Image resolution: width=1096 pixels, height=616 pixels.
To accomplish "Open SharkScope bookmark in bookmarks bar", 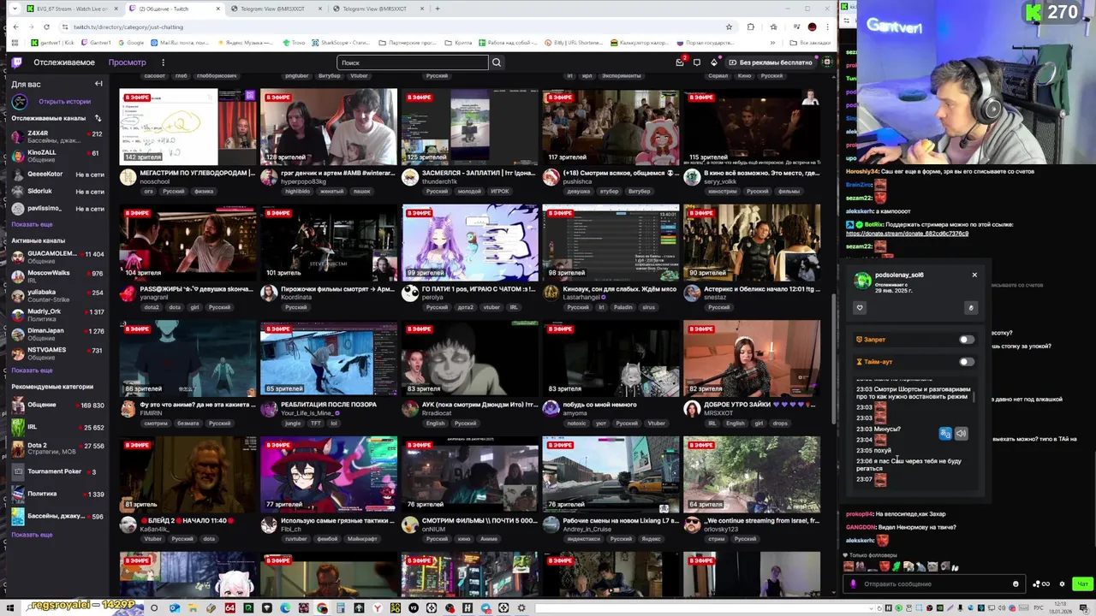I will (340, 43).
